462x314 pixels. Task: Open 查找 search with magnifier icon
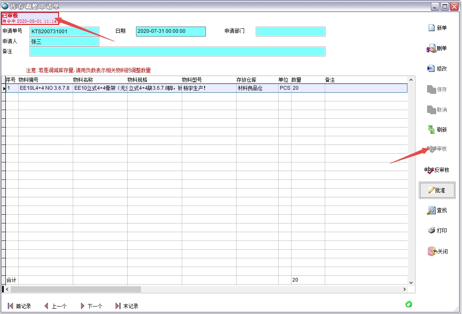tap(431, 211)
